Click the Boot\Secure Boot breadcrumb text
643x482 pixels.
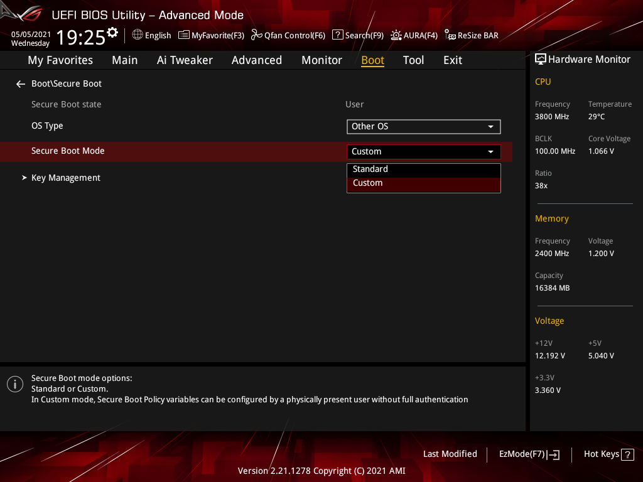tap(67, 83)
